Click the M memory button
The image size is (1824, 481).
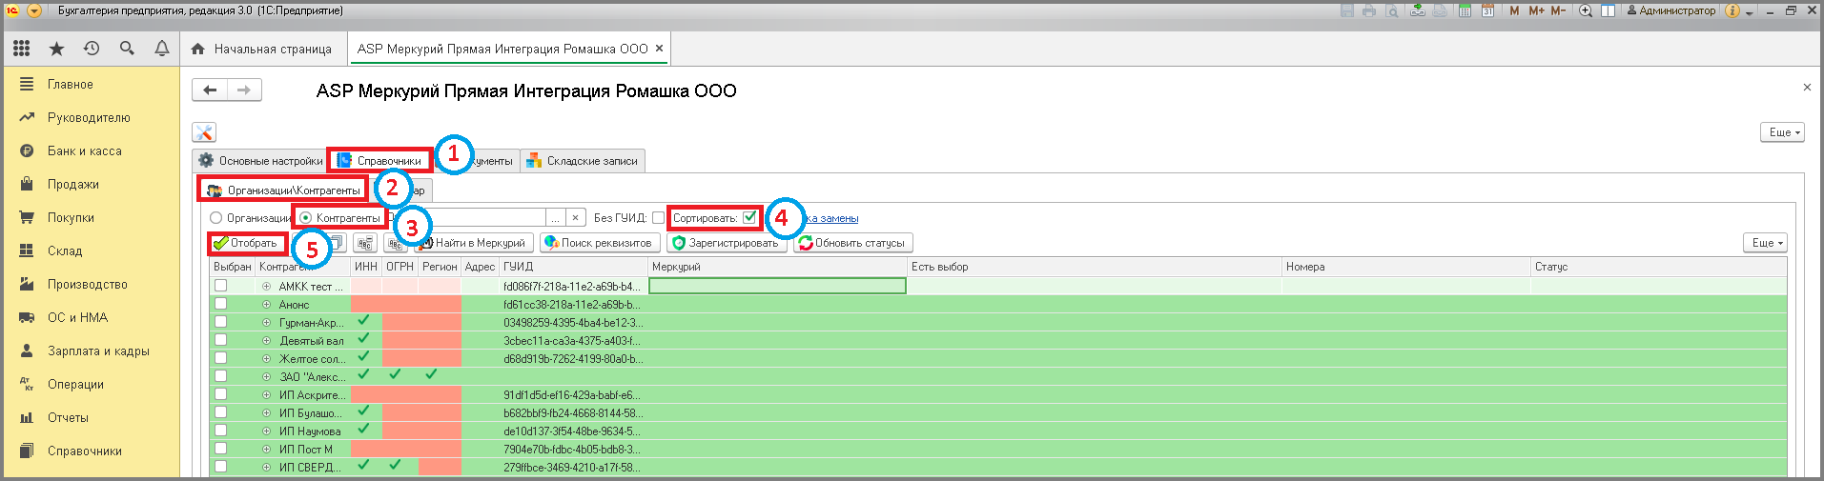1514,10
